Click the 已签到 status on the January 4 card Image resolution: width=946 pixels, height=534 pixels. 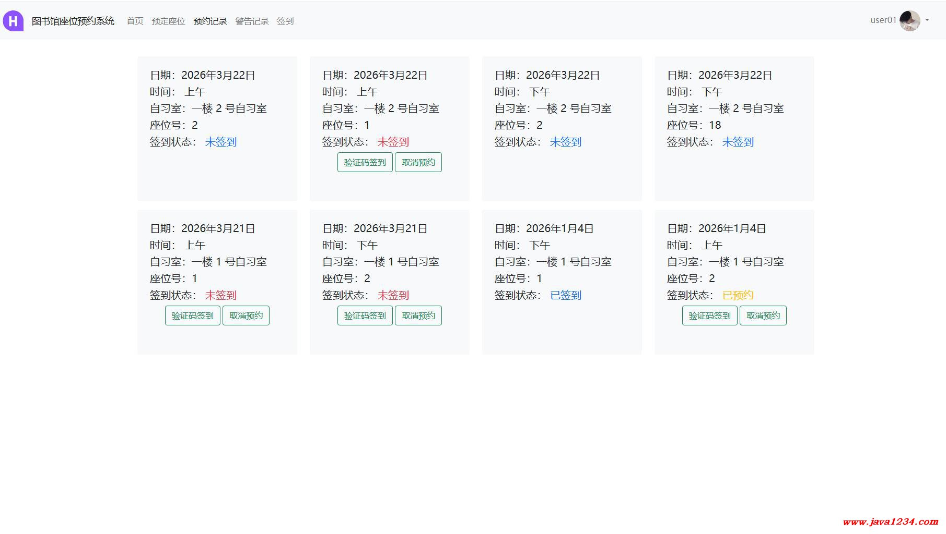point(566,295)
